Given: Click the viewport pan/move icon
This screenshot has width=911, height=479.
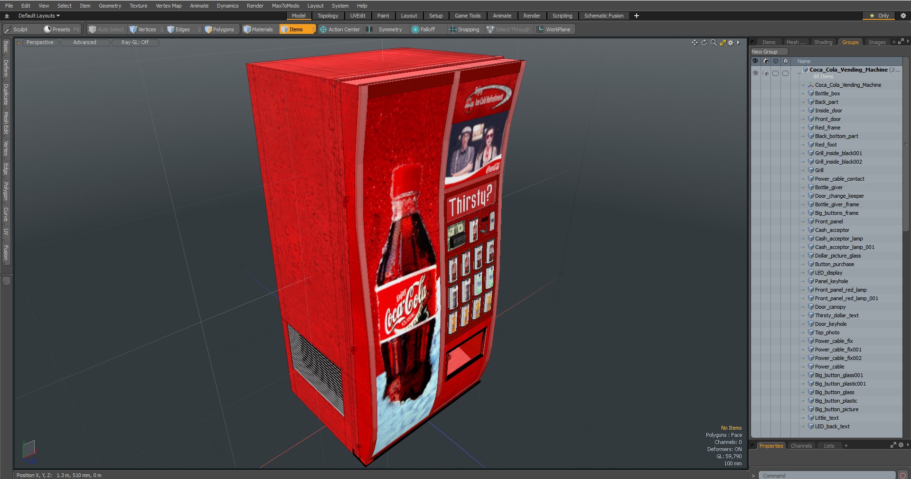Looking at the screenshot, I should [695, 43].
